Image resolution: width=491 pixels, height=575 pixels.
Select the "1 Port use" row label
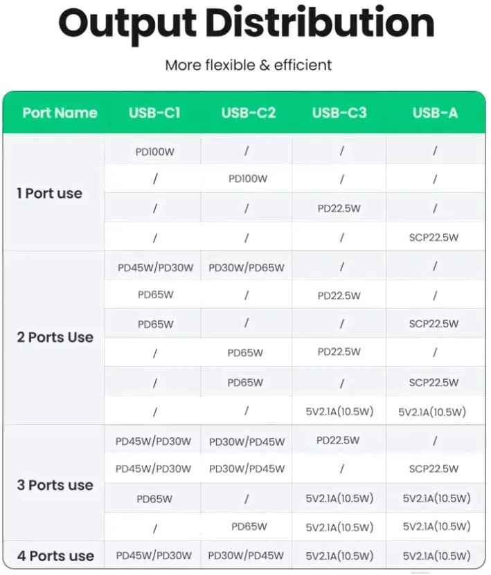[x=49, y=194]
